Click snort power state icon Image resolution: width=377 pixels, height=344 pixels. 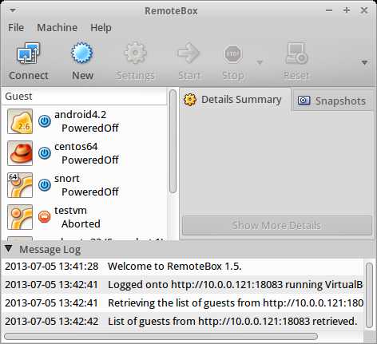pos(45,185)
